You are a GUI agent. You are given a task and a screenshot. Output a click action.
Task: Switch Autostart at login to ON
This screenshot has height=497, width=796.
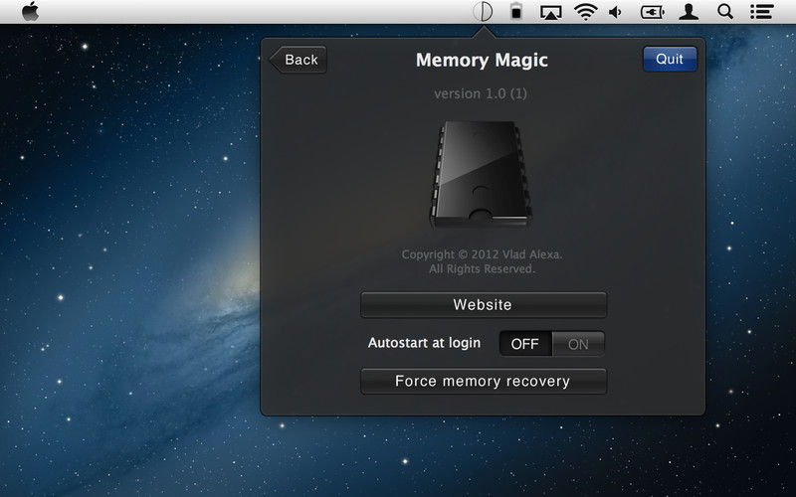(578, 344)
